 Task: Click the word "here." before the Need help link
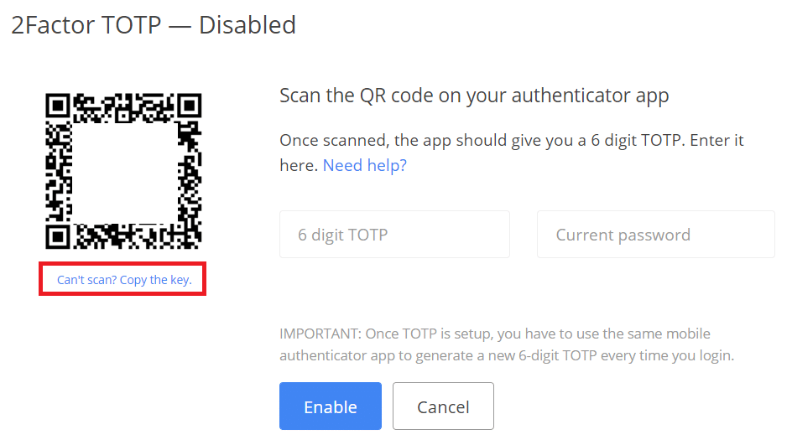(x=299, y=165)
